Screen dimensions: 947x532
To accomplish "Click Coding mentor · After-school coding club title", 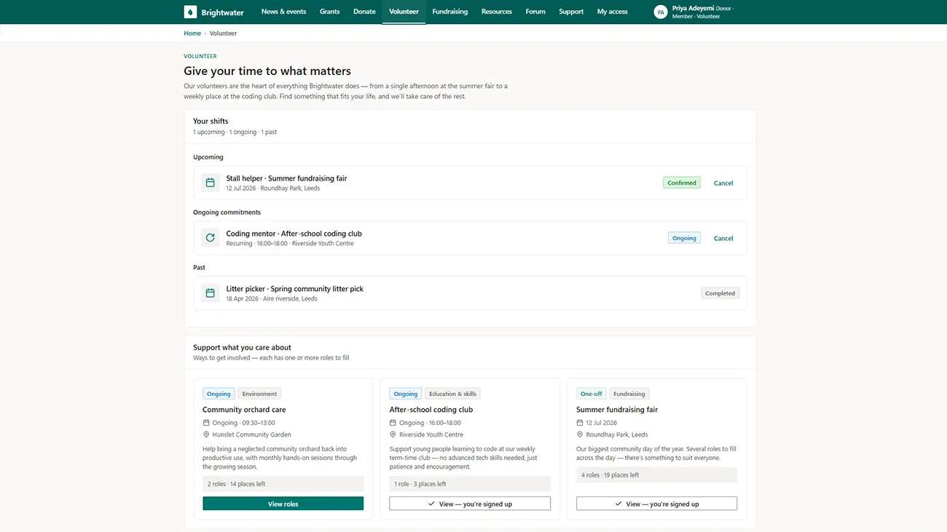I will (294, 234).
